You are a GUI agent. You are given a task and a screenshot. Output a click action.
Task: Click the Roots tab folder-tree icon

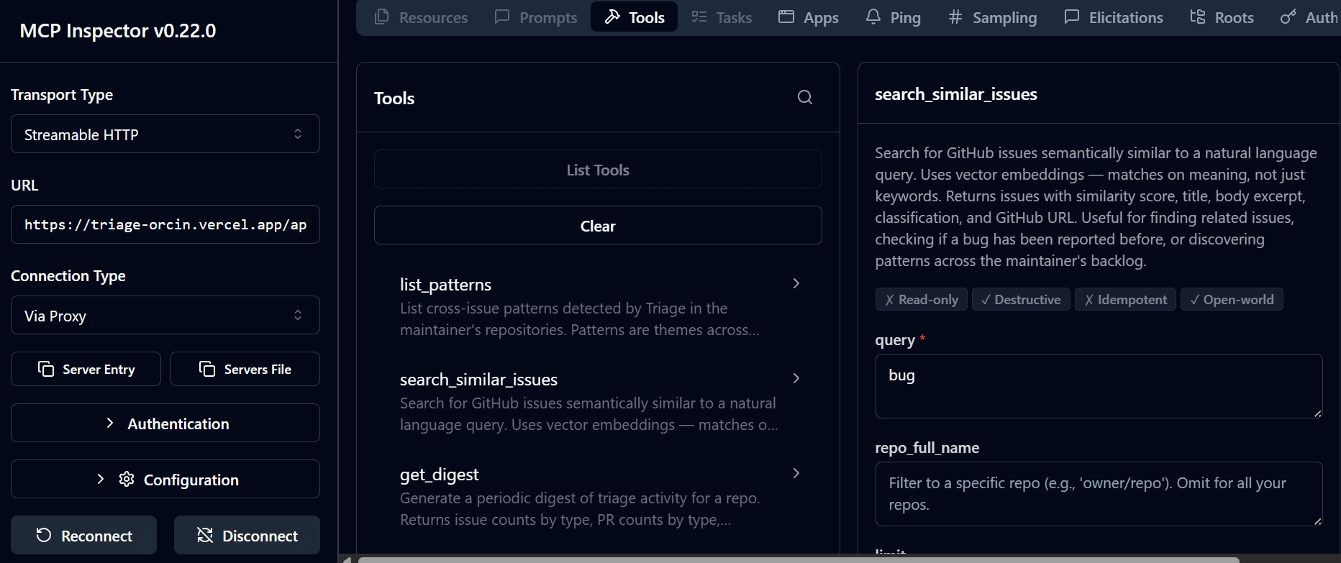[x=1198, y=16]
